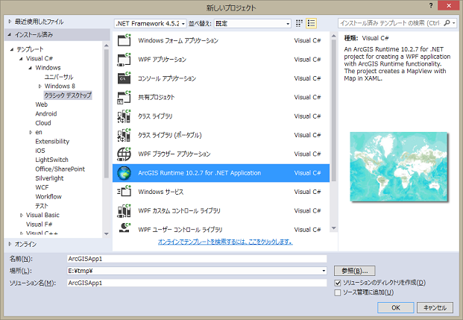
Task: Select the Visual F# category
Action: point(39,225)
